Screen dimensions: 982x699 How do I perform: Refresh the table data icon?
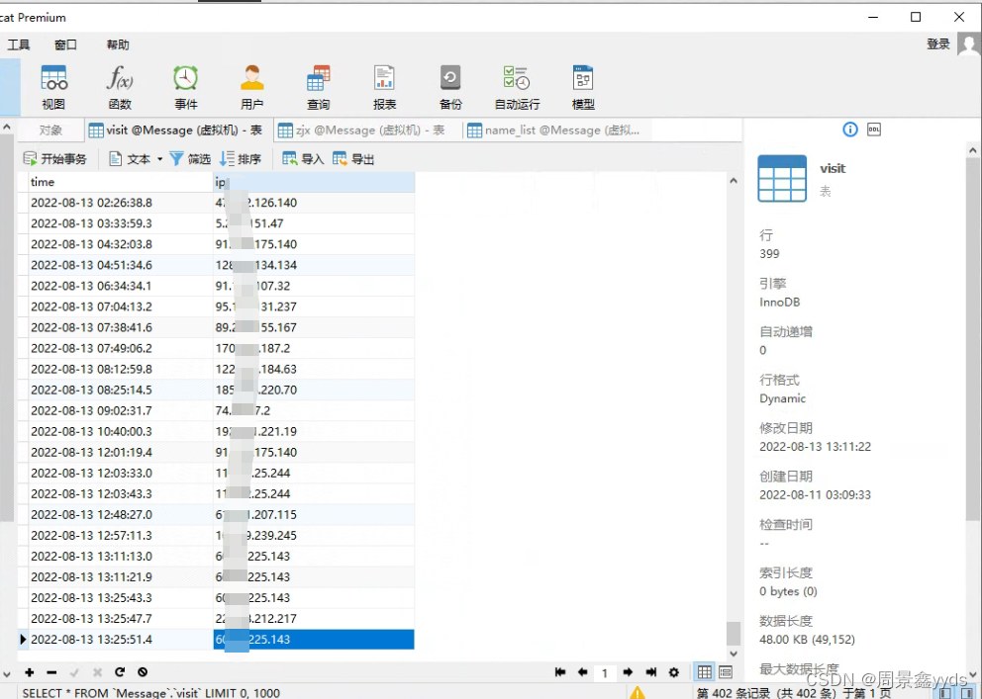[x=120, y=672]
